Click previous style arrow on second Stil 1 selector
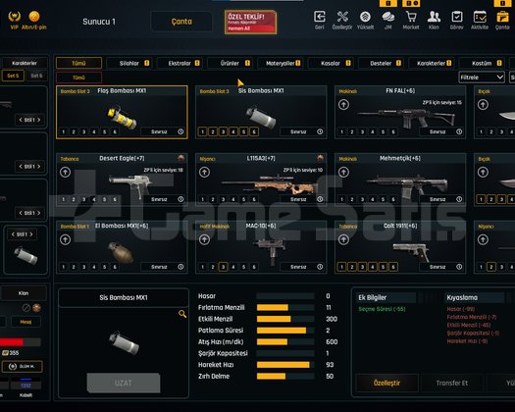The width and height of the screenshot is (515, 412). [21, 167]
